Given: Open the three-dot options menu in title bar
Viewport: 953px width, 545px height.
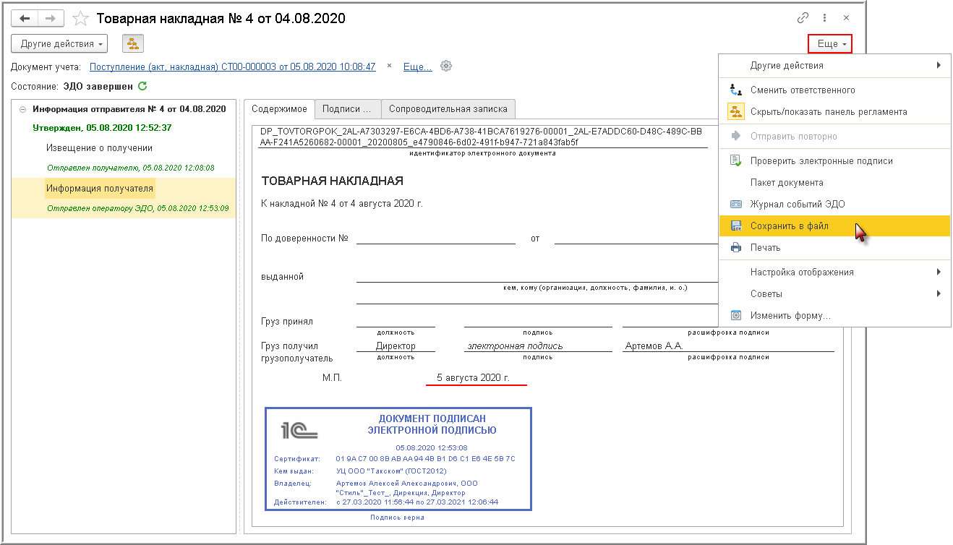Looking at the screenshot, I should point(825,18).
